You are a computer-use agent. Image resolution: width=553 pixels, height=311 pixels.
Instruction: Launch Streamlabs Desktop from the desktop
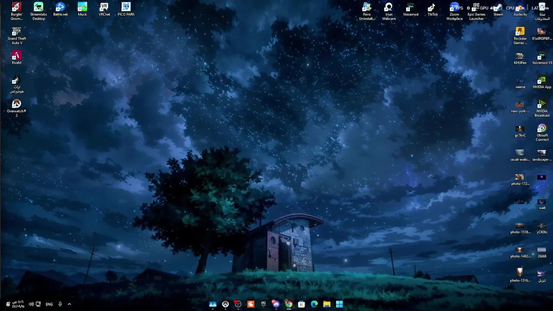click(x=38, y=11)
